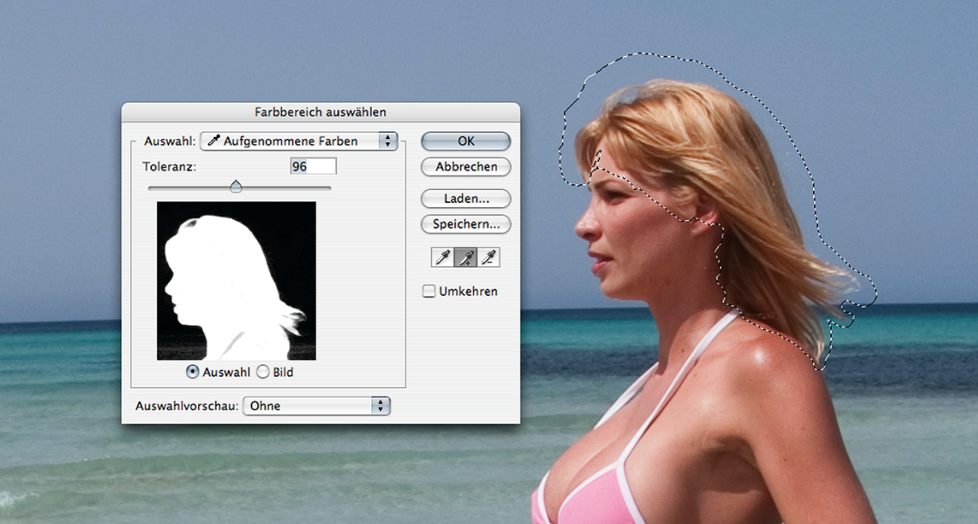Click the Farbbereich auswählen title bar
The width and height of the screenshot is (978, 524).
click(x=321, y=112)
